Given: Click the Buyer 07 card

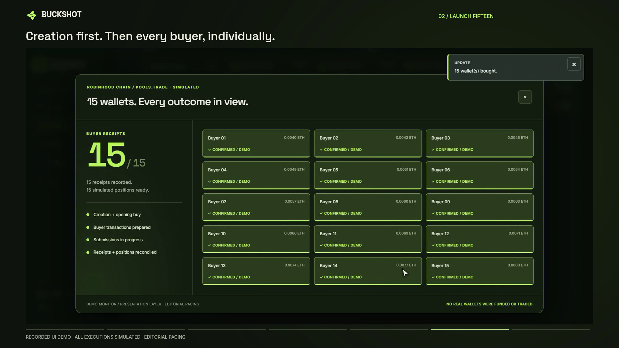Looking at the screenshot, I should click(x=256, y=207).
